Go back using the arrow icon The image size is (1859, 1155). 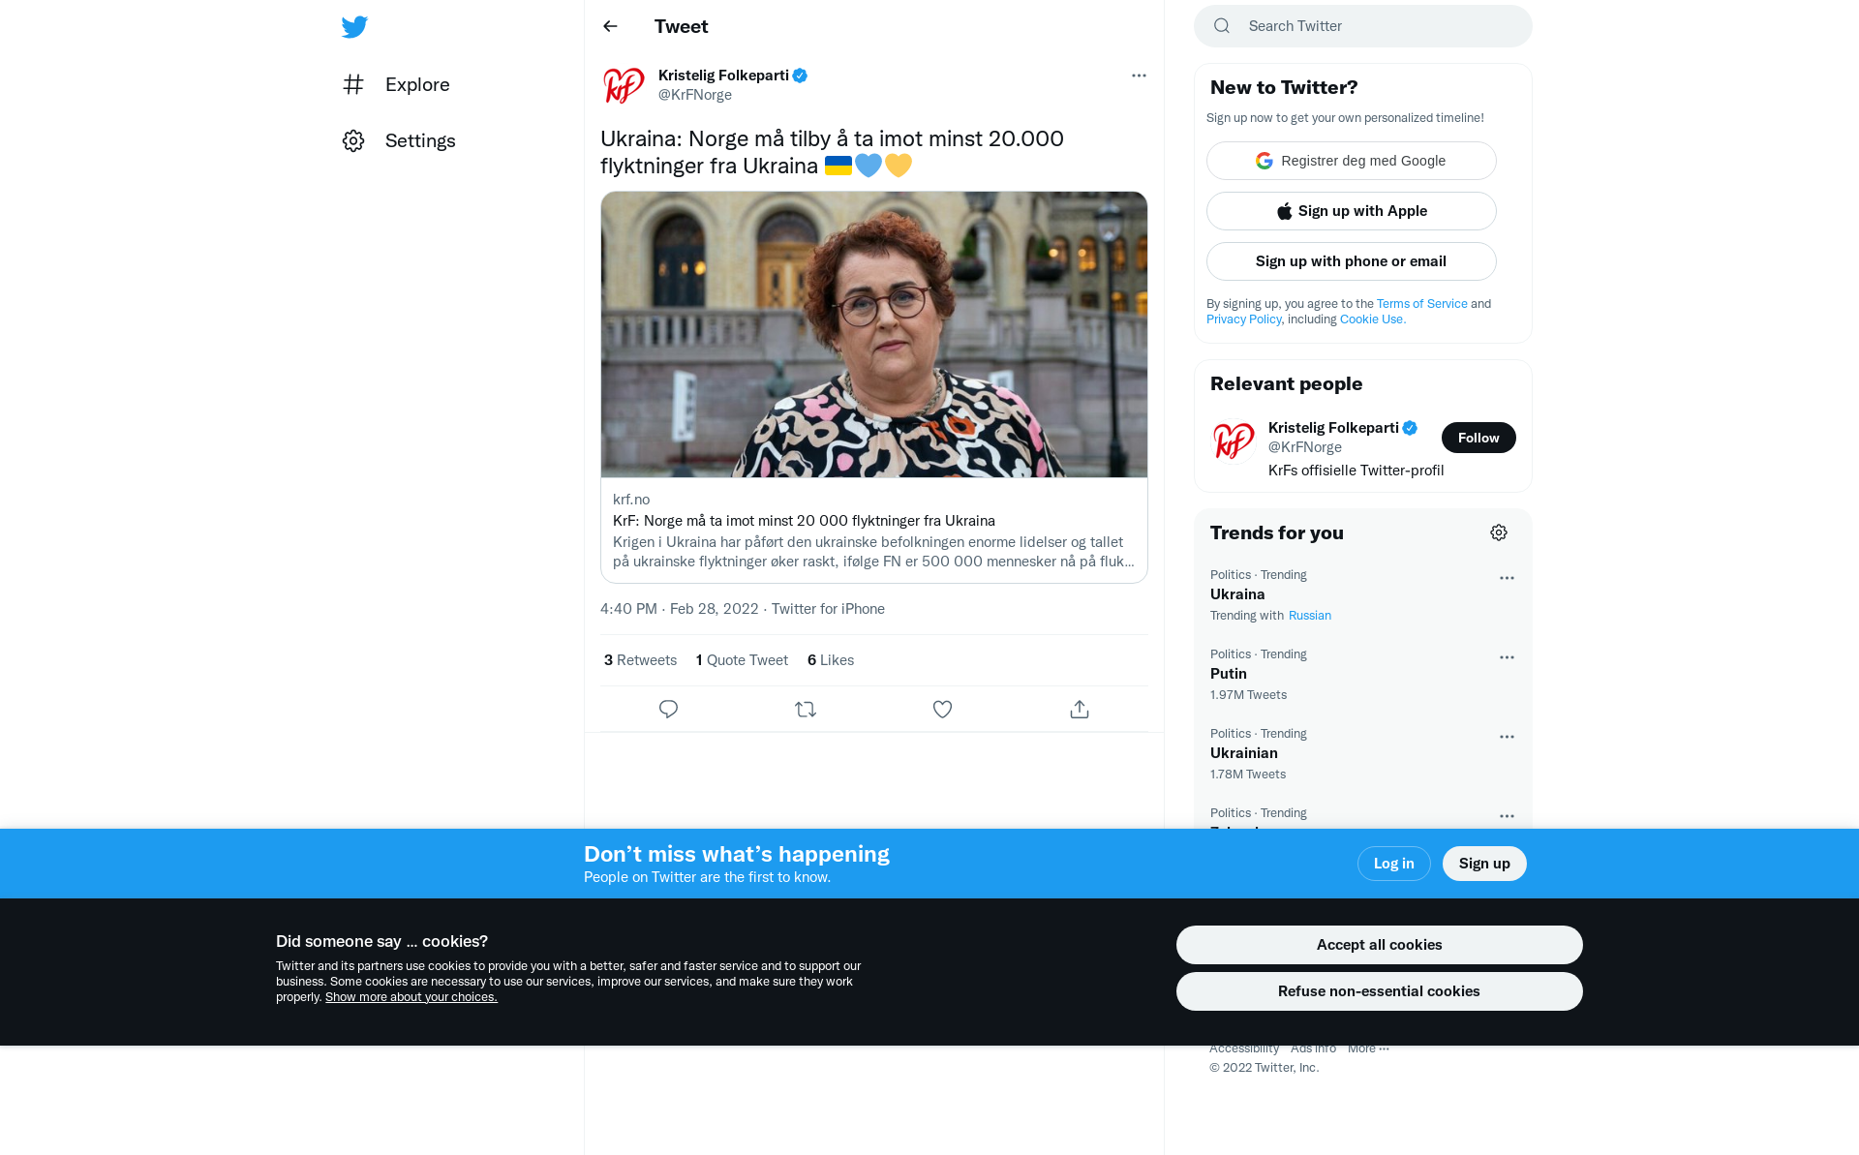pyautogui.click(x=610, y=26)
